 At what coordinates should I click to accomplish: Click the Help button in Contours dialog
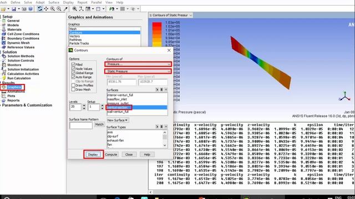click(x=147, y=155)
